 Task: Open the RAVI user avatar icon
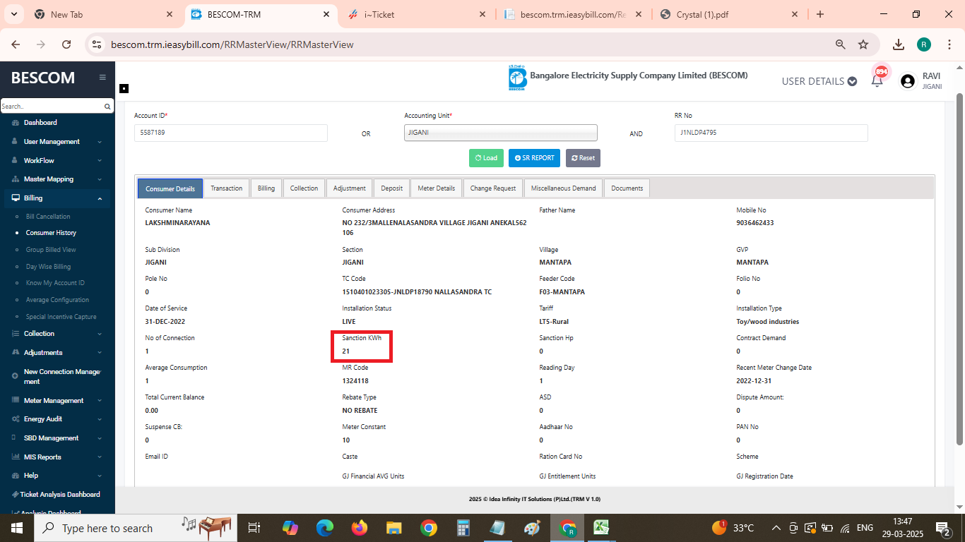(907, 81)
